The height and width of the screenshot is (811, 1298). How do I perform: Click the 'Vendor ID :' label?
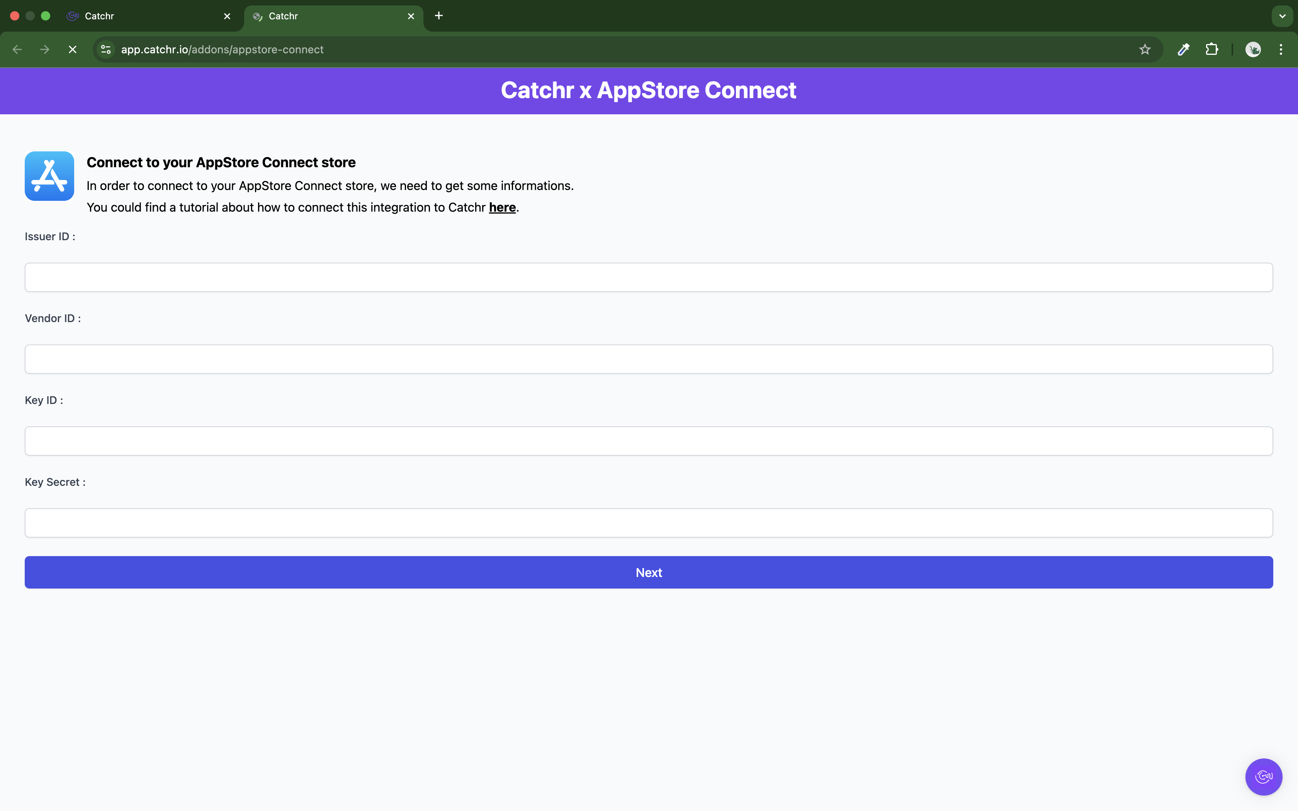[x=53, y=319]
